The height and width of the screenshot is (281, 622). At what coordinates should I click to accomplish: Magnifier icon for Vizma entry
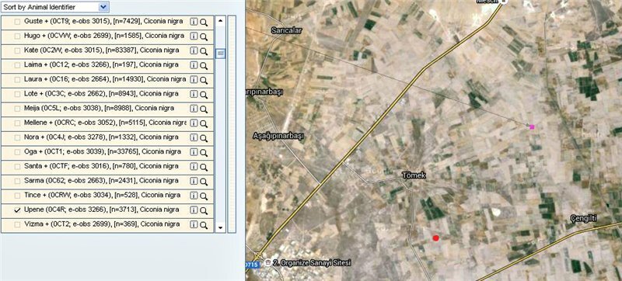click(204, 225)
